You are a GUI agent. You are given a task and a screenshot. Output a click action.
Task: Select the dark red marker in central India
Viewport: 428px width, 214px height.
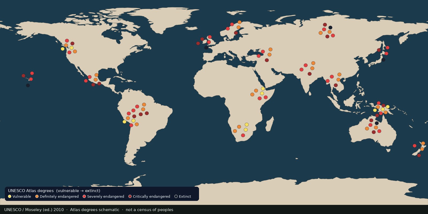[x=309, y=74]
